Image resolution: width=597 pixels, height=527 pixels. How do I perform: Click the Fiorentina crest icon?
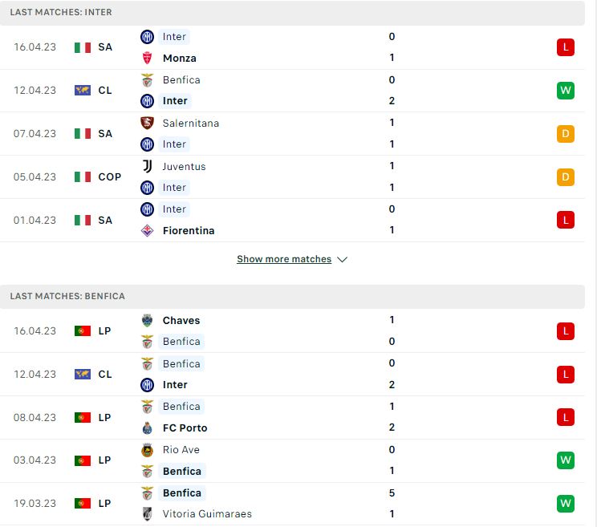pyautogui.click(x=147, y=230)
